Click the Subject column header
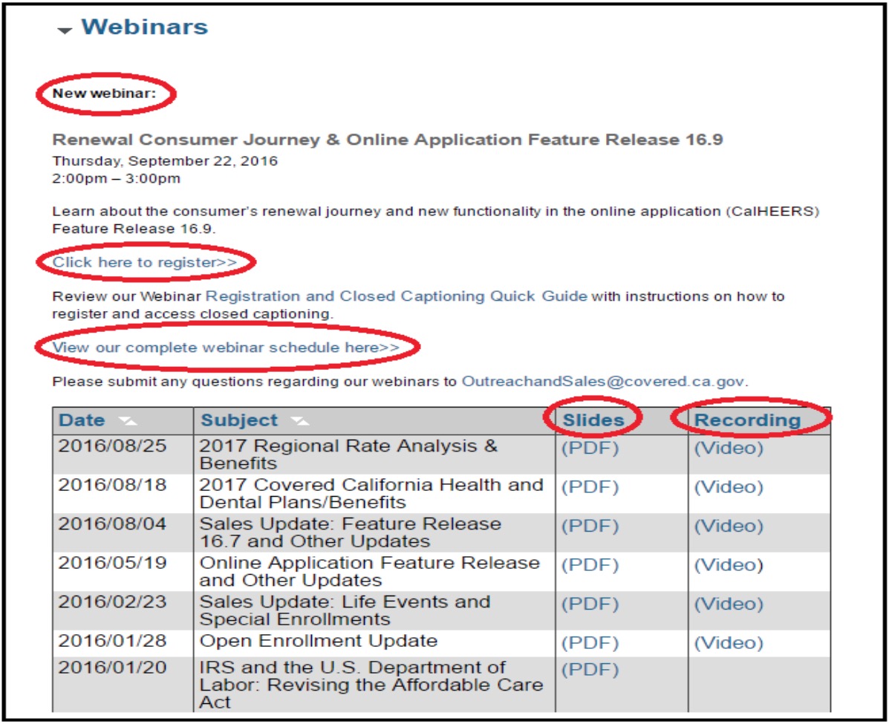Image resolution: width=889 pixels, height=724 pixels. coord(239,420)
